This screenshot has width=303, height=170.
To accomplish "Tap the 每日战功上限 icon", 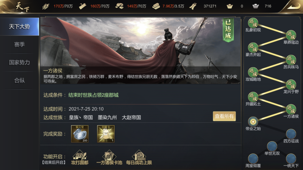I will [x=139, y=158].
